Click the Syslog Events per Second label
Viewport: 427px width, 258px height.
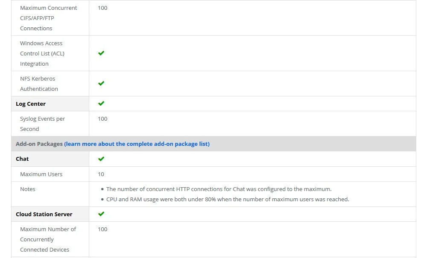(42, 124)
